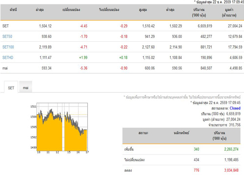Screen dimensions: 244x175
Task: Click the declining volume 3,034,848
Action: [231, 170]
